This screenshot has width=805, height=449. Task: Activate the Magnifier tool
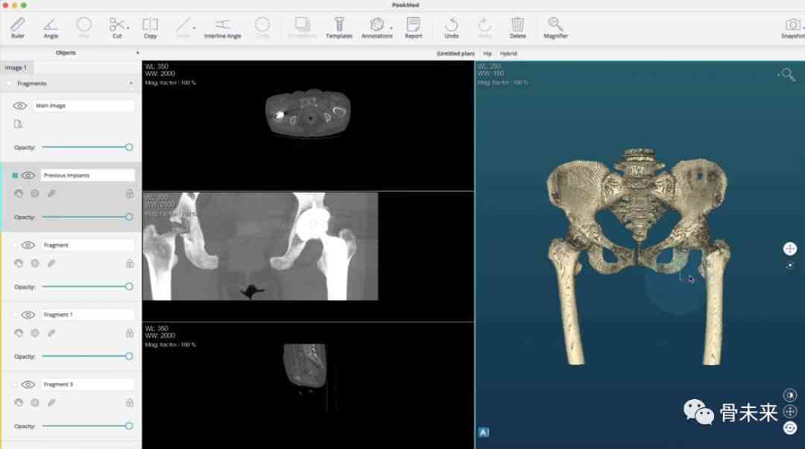(x=555, y=28)
